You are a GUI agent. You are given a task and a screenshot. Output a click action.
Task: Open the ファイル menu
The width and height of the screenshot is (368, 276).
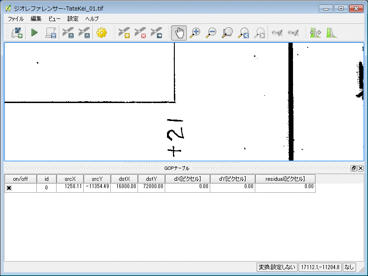(16, 19)
